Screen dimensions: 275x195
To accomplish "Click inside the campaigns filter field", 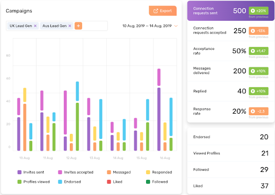I will tap(95, 26).
